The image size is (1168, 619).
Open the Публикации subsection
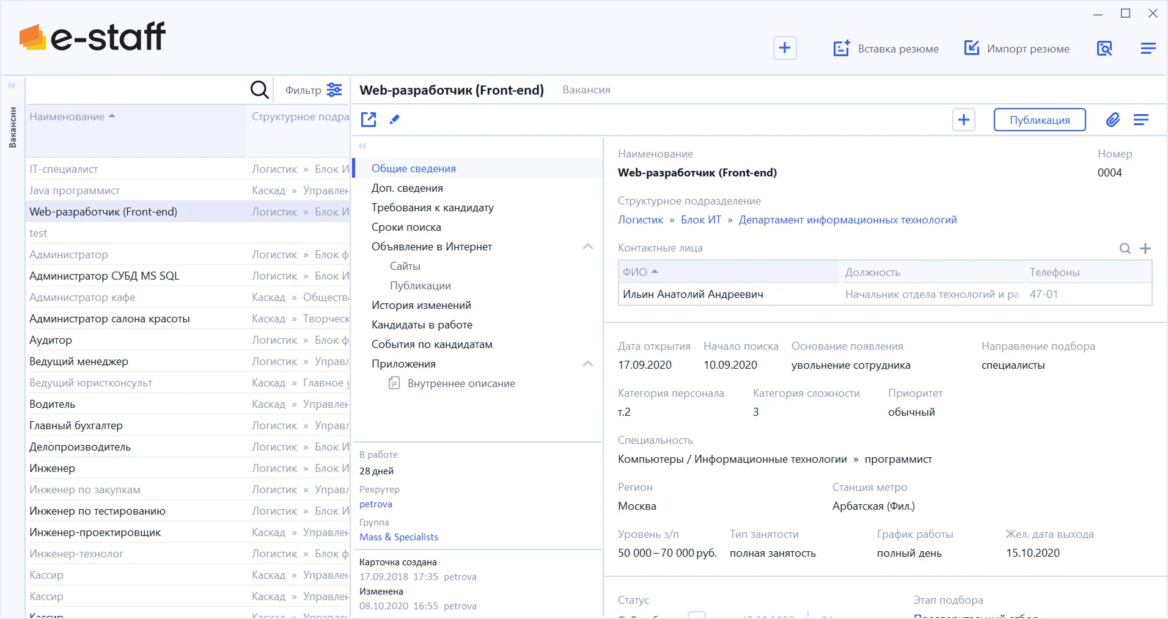pos(421,286)
